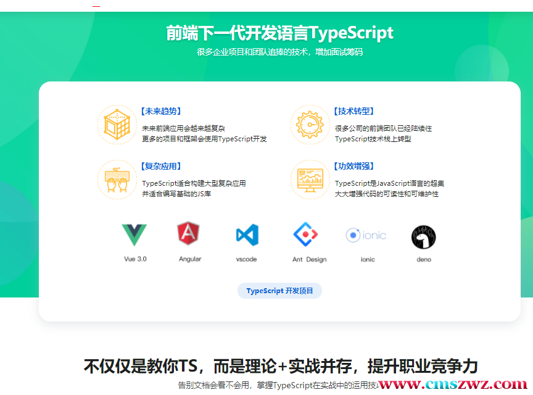533x395 pixels.
Task: Click the 【未来趋势】 heading
Action: tap(161, 112)
